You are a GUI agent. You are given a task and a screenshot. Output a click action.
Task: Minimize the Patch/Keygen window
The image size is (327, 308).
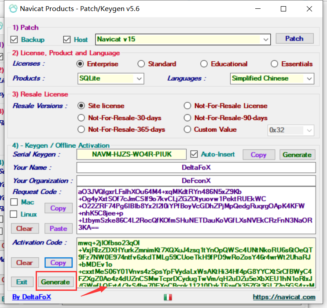258,9
